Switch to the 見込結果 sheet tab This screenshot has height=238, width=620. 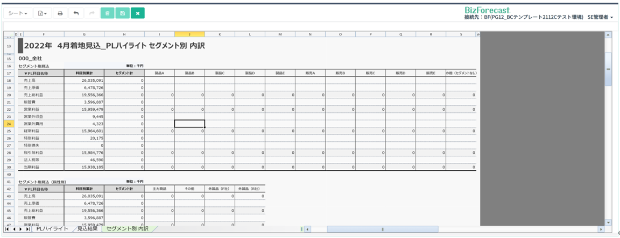click(87, 229)
